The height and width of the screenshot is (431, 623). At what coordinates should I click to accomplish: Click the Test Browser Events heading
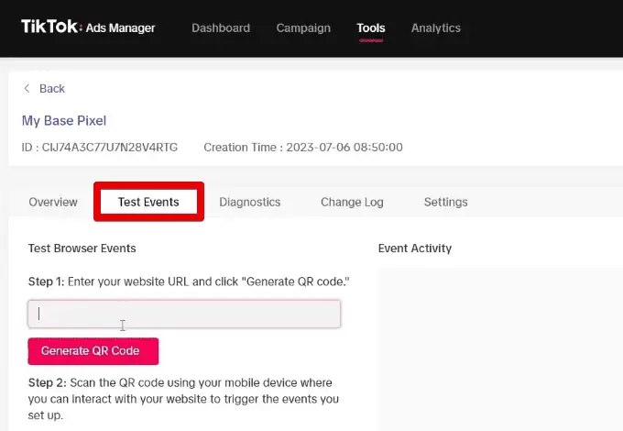(82, 249)
